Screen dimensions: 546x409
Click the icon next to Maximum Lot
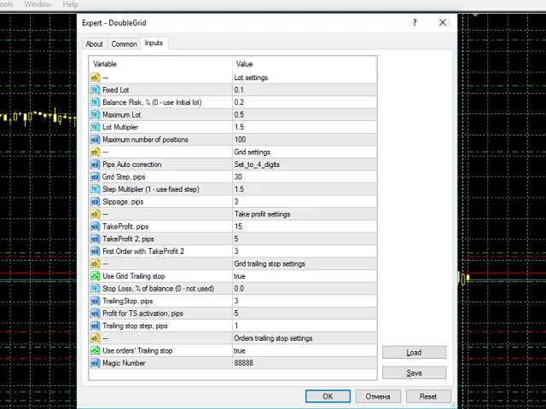[95, 114]
